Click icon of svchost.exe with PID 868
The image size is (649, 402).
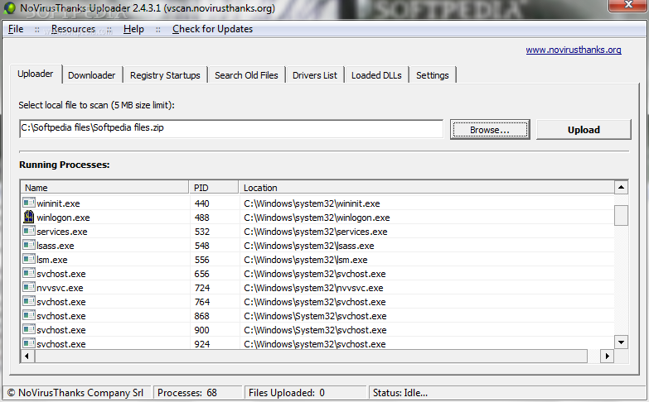(x=28, y=315)
